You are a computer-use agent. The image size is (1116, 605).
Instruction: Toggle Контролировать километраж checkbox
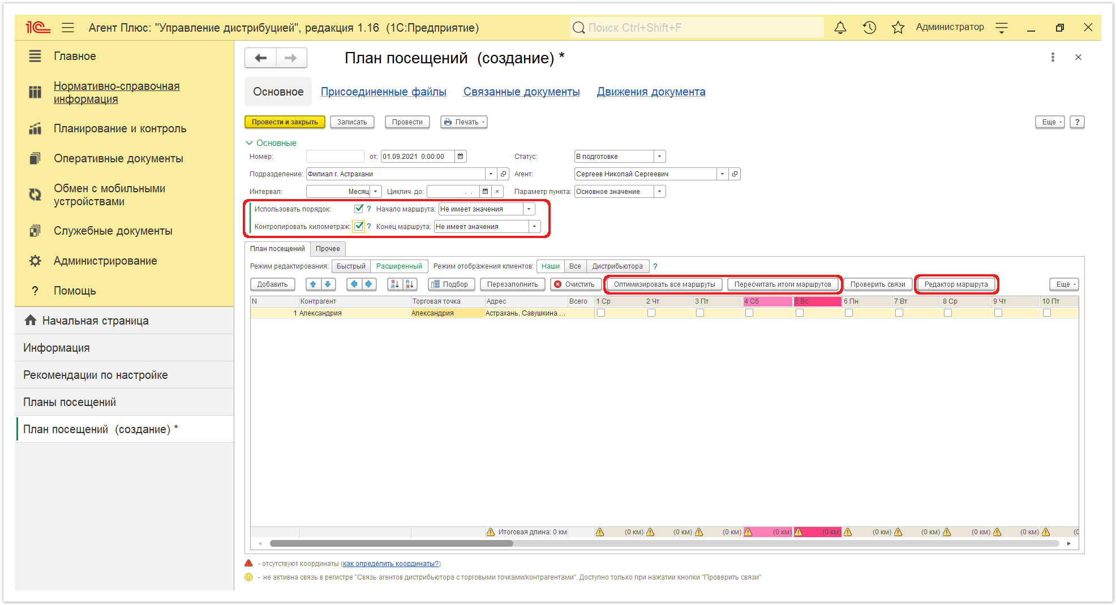[358, 226]
